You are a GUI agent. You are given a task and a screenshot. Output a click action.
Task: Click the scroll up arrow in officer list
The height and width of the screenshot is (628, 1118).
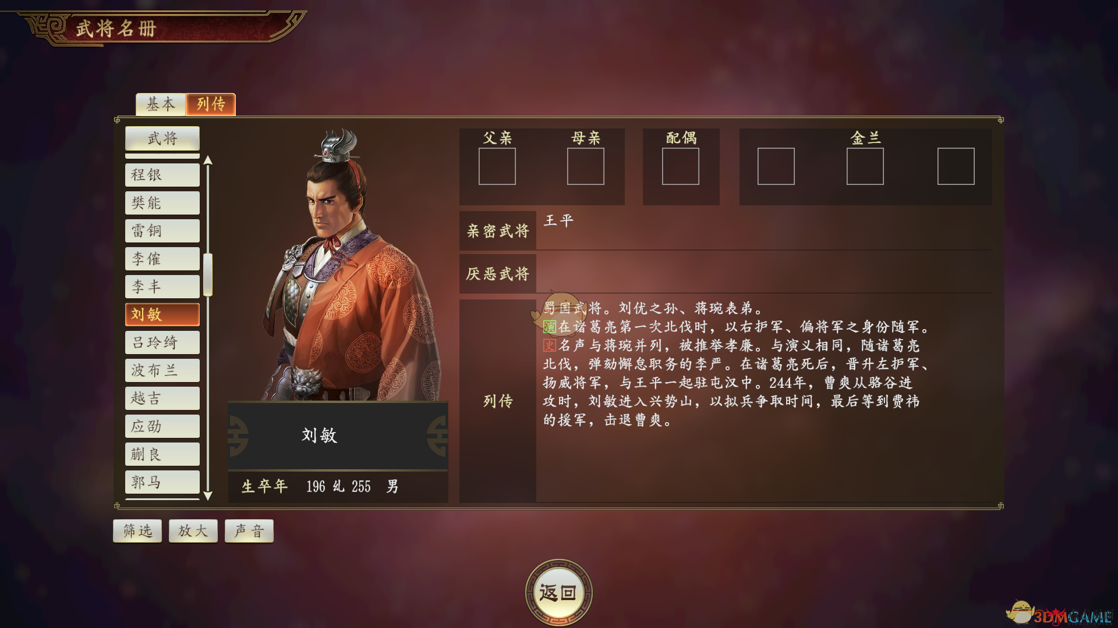(208, 160)
